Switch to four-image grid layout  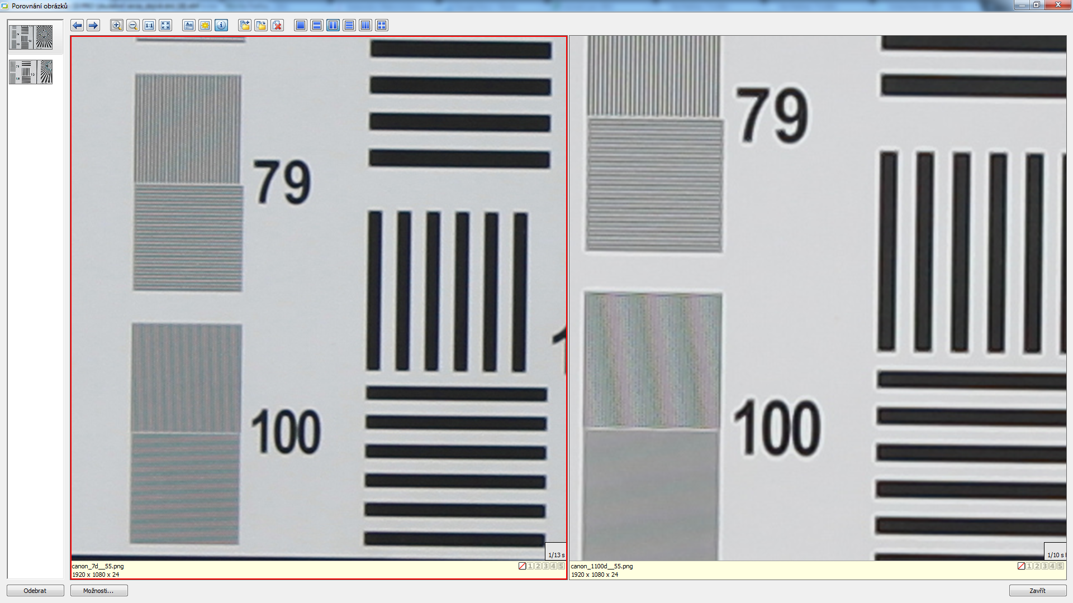(382, 25)
